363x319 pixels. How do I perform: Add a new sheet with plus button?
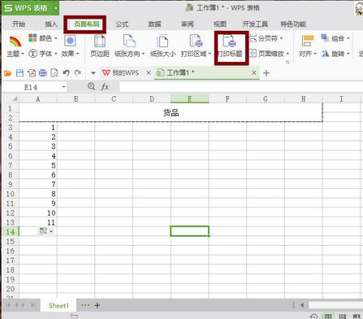pyautogui.click(x=97, y=306)
